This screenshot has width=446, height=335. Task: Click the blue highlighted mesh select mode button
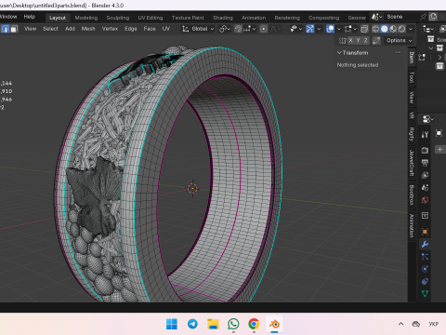click(5, 29)
